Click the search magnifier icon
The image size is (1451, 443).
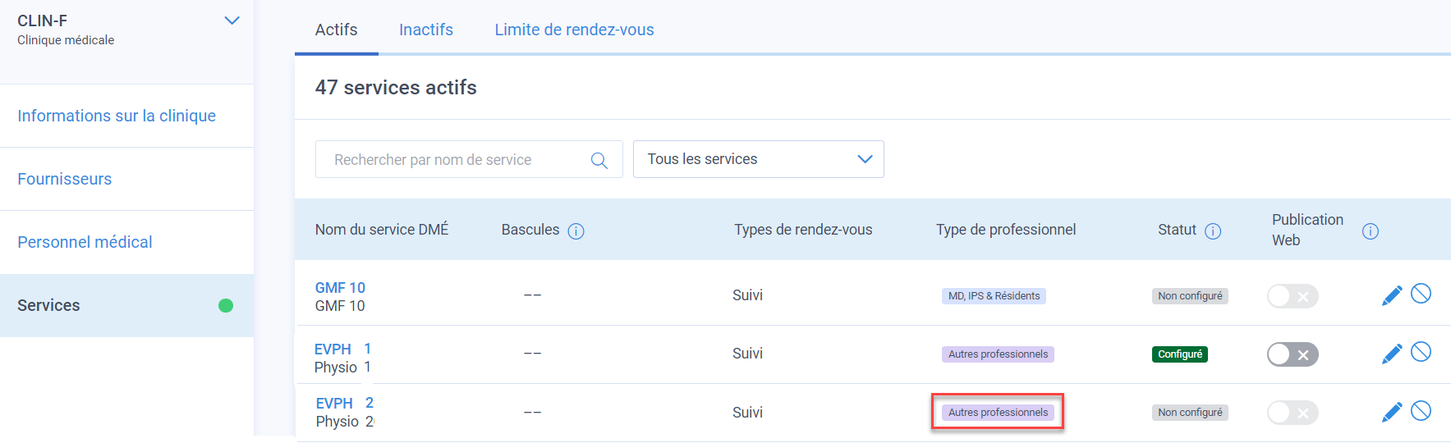tap(599, 160)
